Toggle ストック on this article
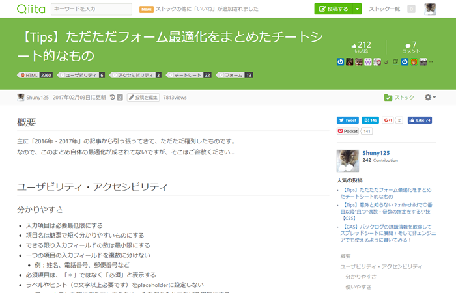The width and height of the screenshot is (456, 293). coord(399,97)
